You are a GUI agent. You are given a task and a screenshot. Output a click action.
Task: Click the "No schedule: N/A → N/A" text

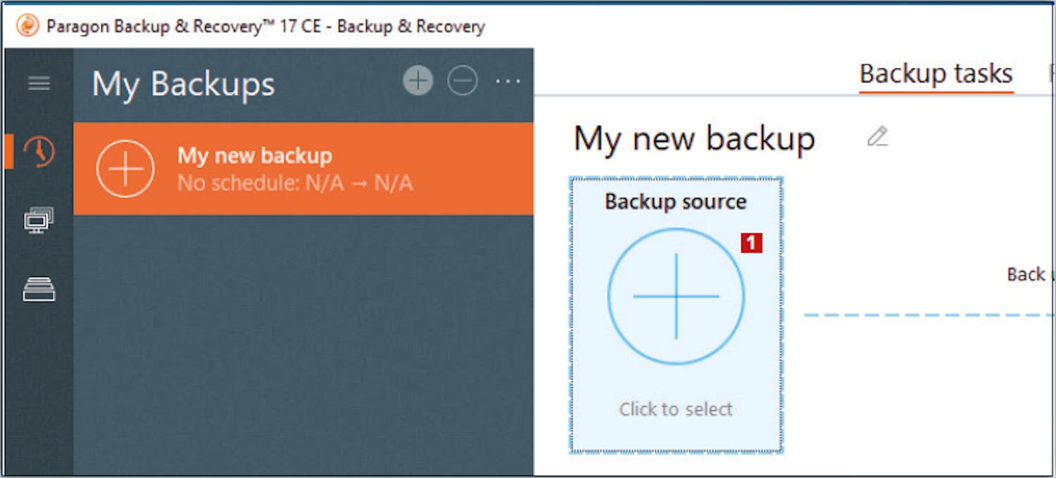(295, 183)
